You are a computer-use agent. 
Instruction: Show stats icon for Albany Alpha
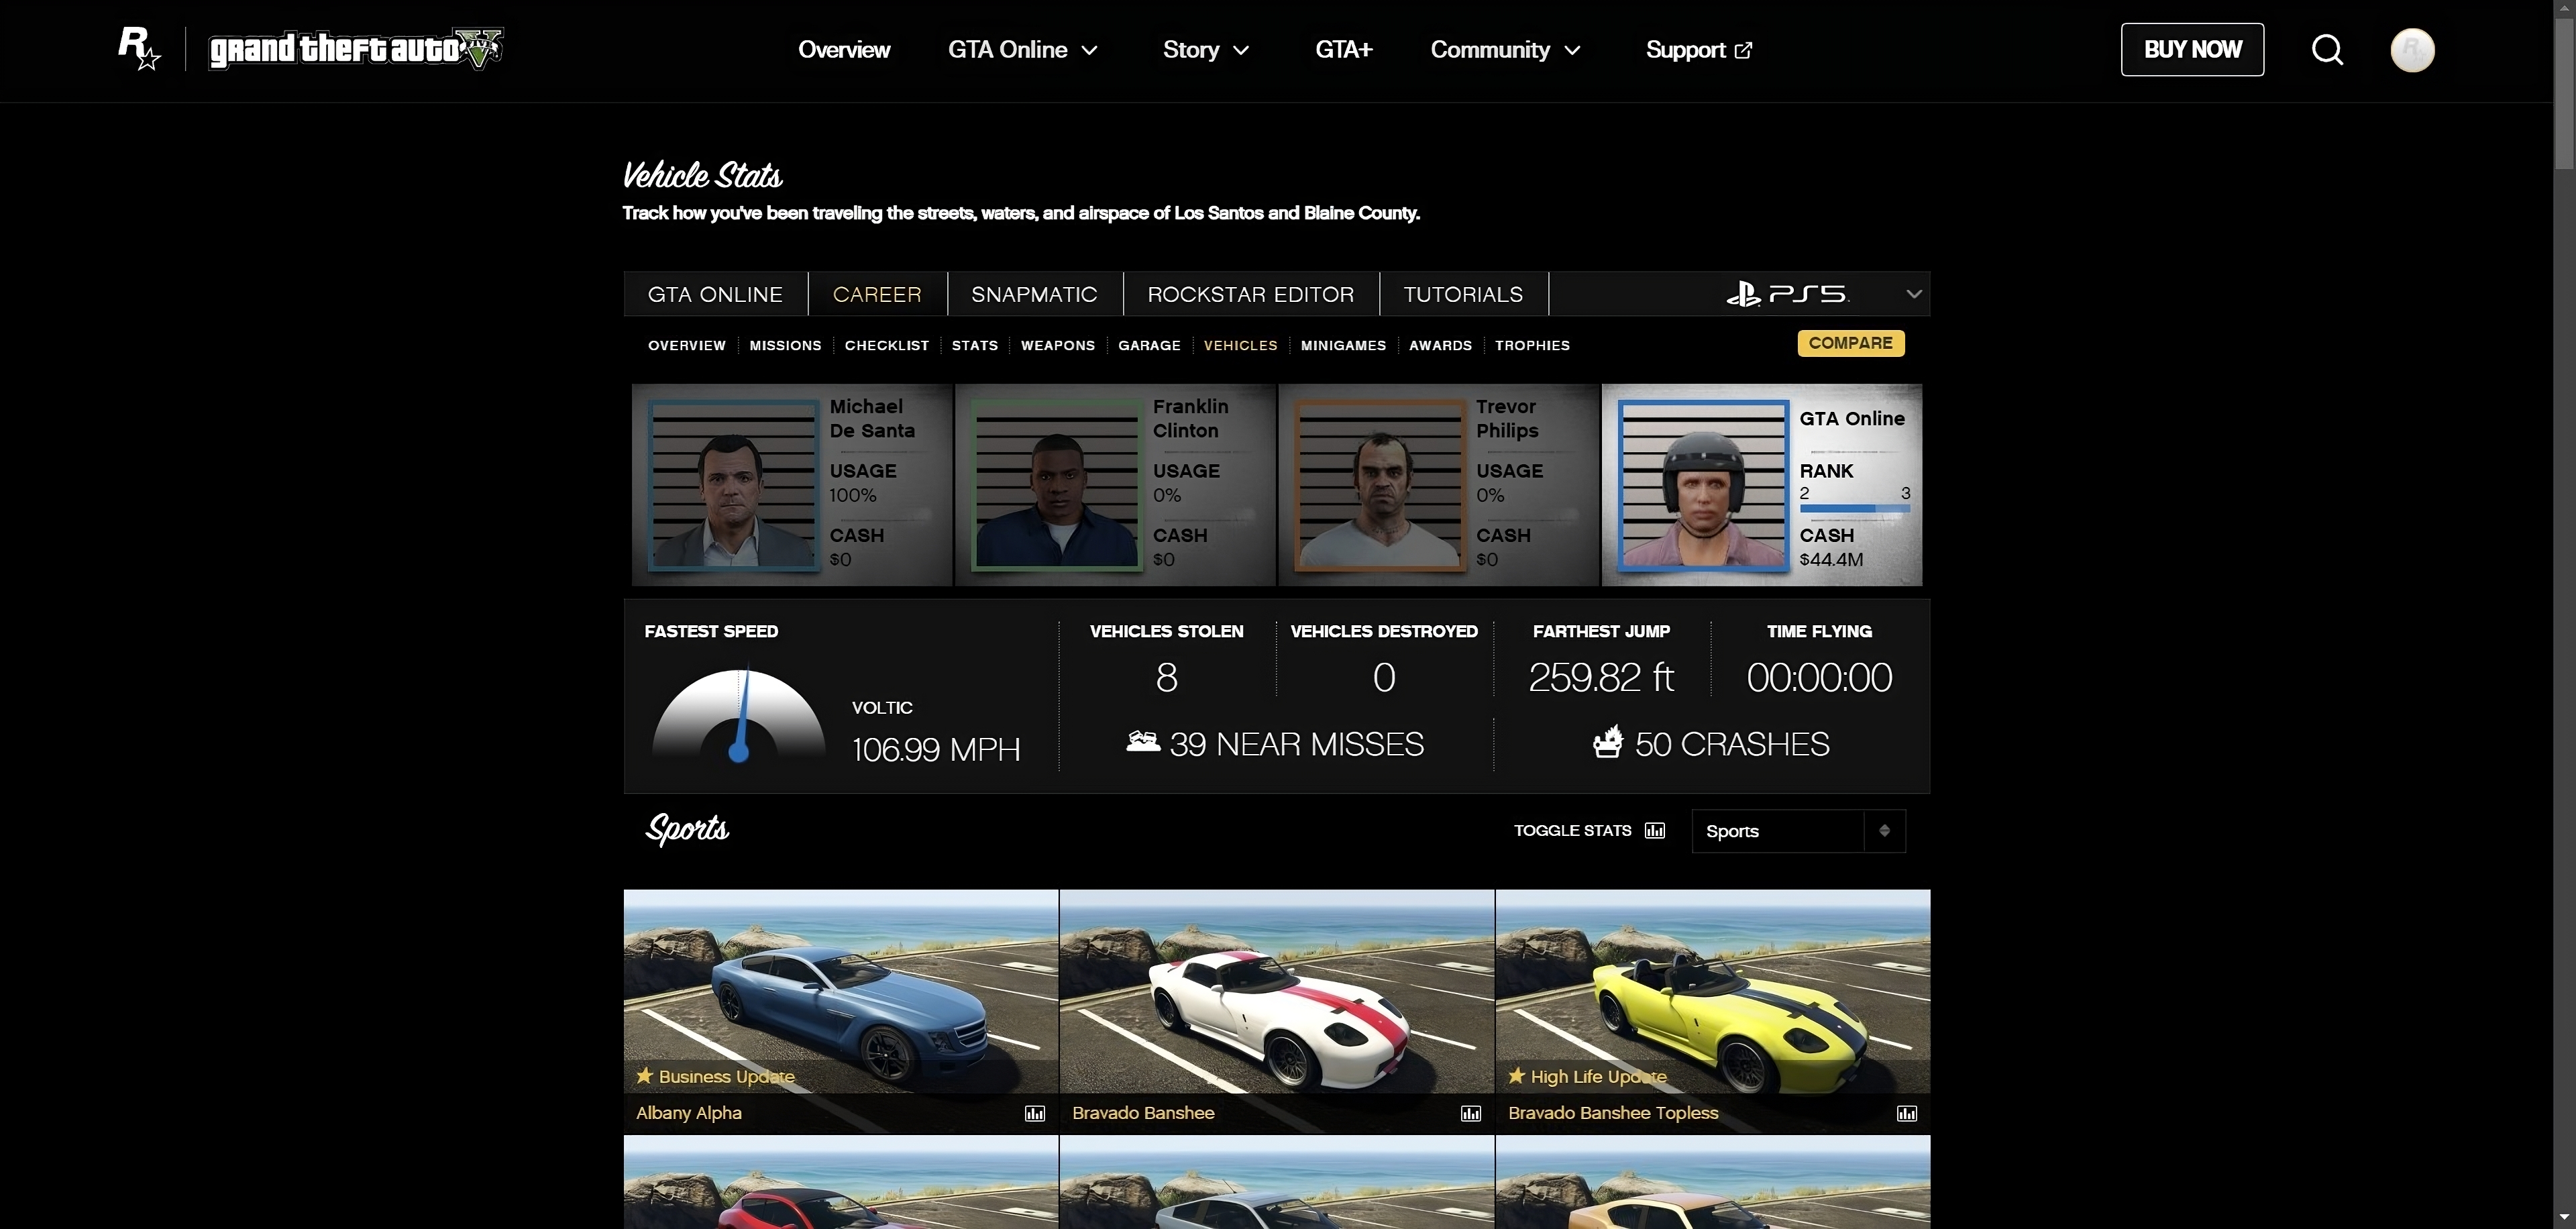[1035, 1113]
